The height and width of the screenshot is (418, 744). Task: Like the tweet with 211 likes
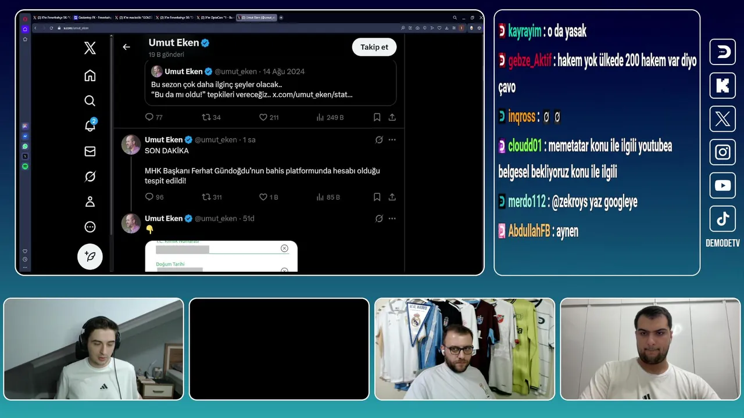click(269, 117)
